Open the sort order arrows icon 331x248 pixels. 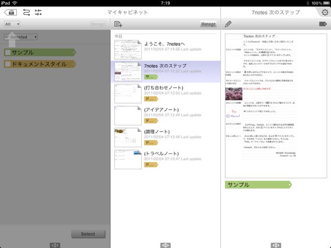pos(26,12)
